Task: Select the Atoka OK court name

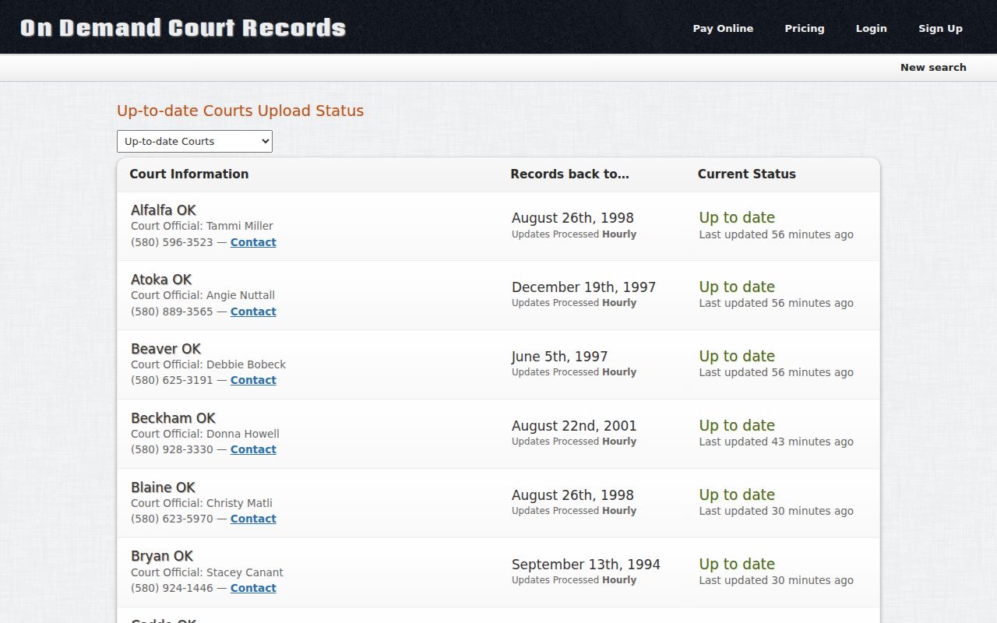Action: pos(161,280)
